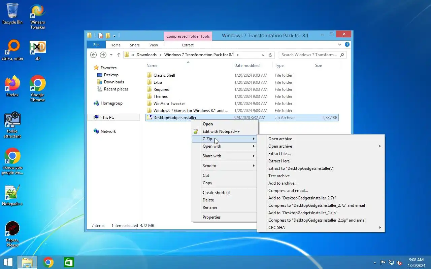Screen dimensions: 431x269
Task: Switch to the View ribbon tab
Action: click(x=154, y=45)
